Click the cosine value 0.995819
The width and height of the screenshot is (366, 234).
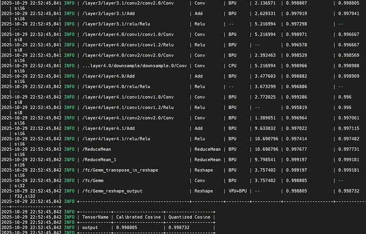click(297, 107)
